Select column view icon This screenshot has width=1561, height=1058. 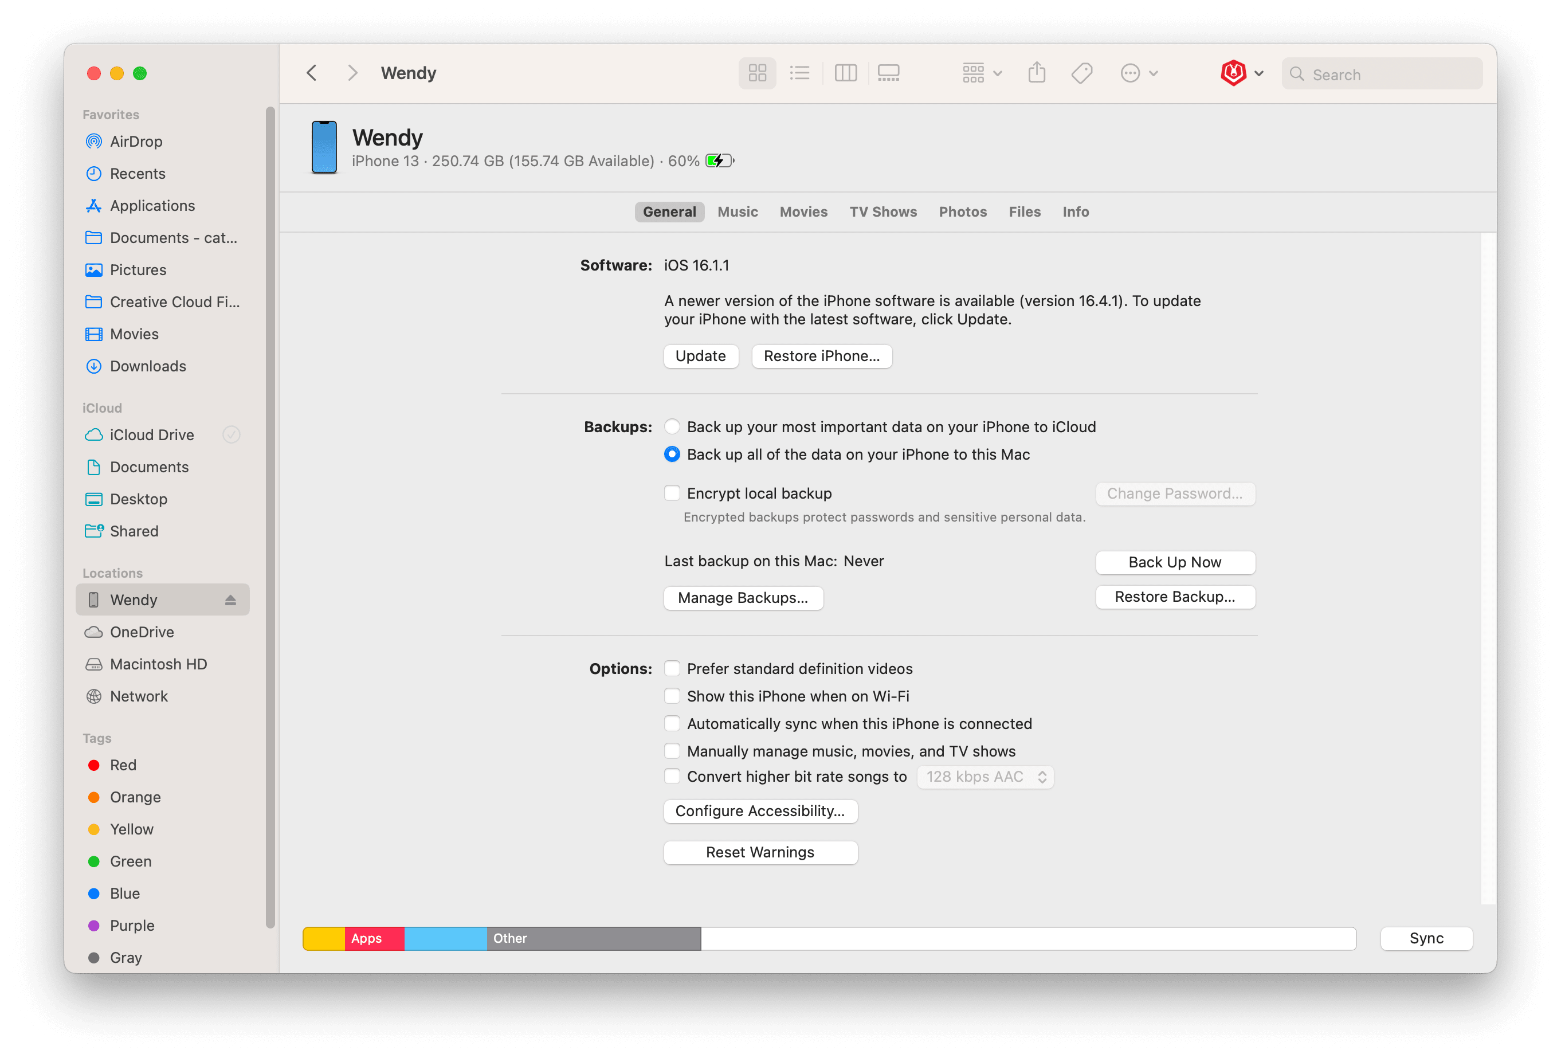[x=845, y=73]
